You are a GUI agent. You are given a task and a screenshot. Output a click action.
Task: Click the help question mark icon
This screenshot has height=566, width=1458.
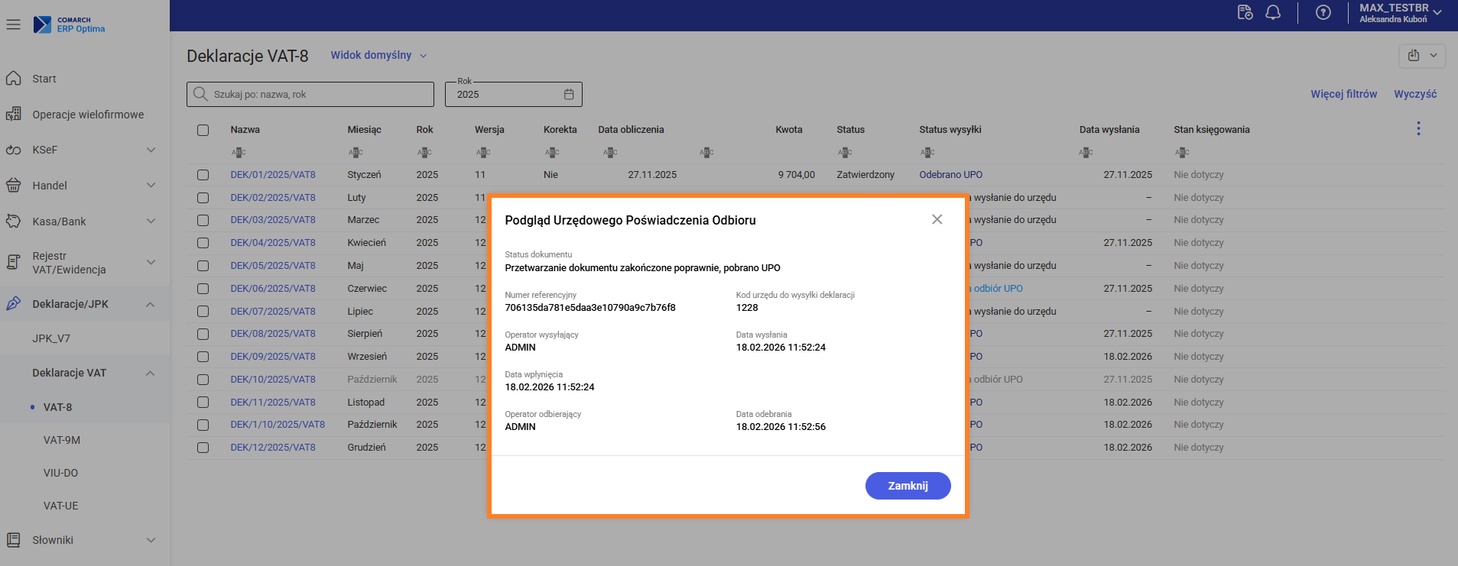[1323, 13]
